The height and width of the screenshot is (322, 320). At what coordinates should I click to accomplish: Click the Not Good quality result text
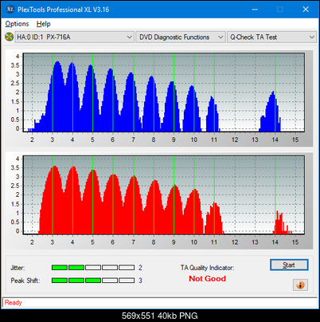pyautogui.click(x=207, y=279)
